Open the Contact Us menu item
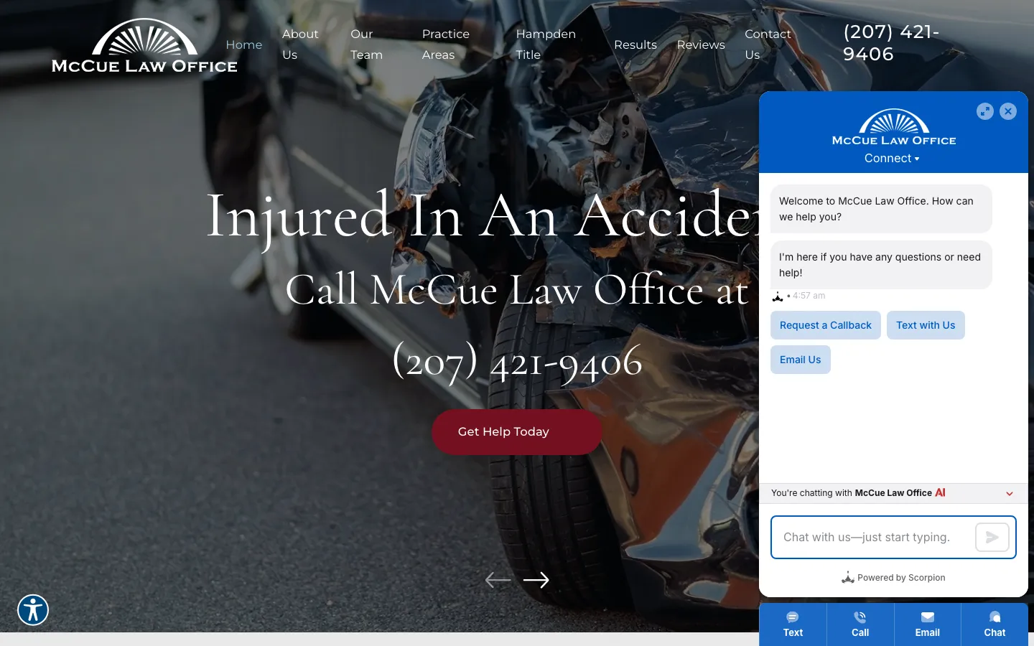 click(x=768, y=45)
